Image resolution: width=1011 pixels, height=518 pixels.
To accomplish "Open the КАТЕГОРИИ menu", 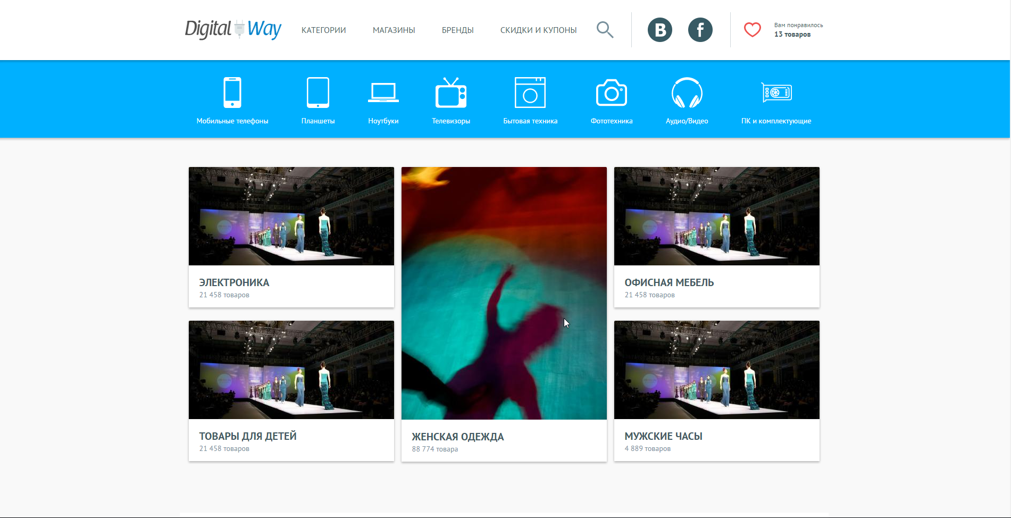I will 324,30.
